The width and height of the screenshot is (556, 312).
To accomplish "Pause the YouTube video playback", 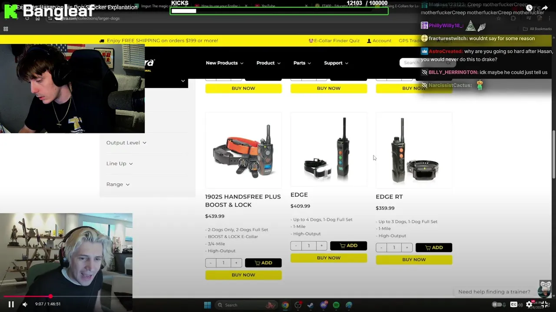I will pos(11,304).
